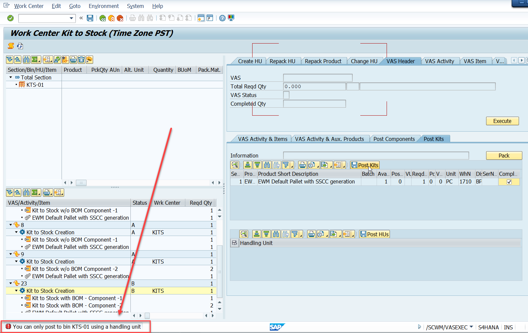This screenshot has height=333, width=528.
Task: Click the KITS work center cell in the highlighted row
Action: 158,291
